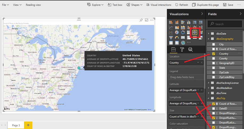244x129 pixels.
Task: Expand the dboDate table
Action: 208,34
